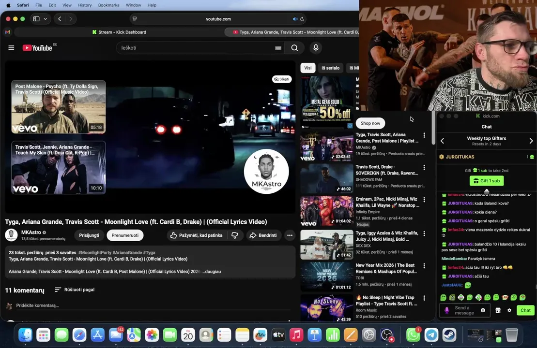The image size is (537, 348).
Task: Open the MKAstro channel name link
Action: (31, 232)
